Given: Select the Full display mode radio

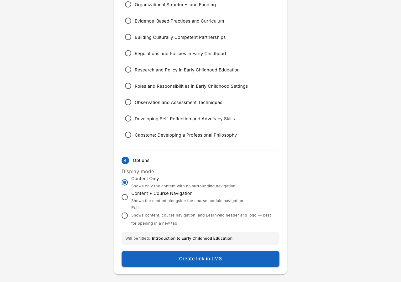Looking at the screenshot, I should pyautogui.click(x=125, y=216).
